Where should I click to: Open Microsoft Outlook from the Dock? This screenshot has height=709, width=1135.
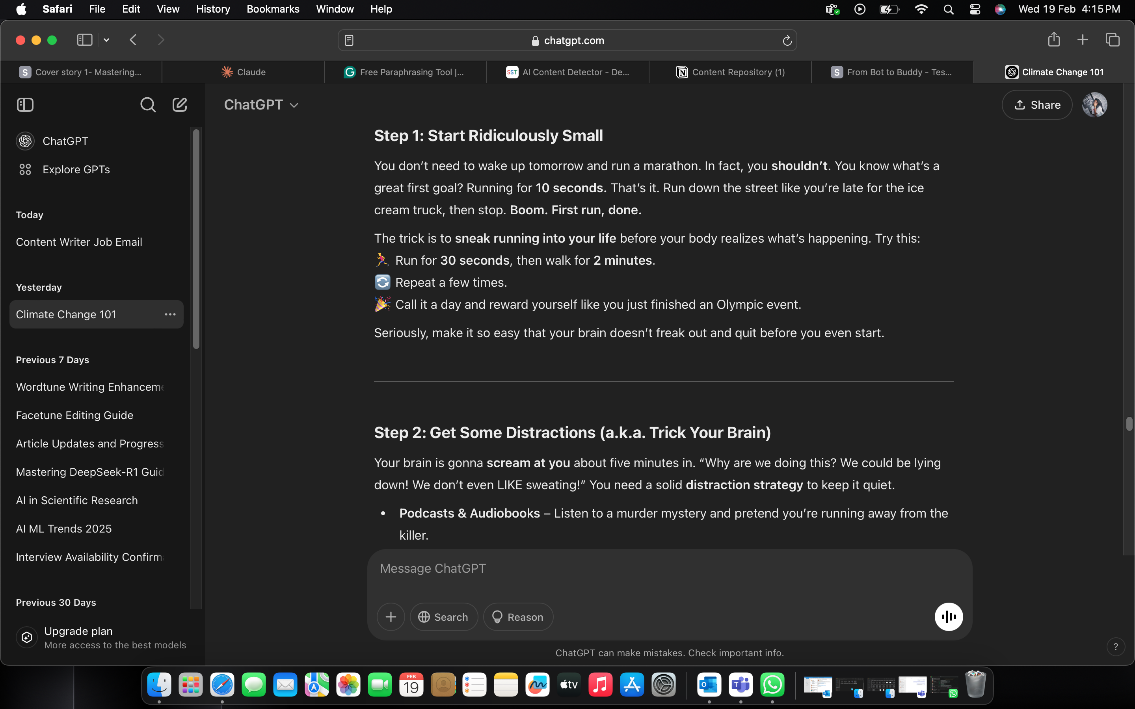[x=709, y=685]
